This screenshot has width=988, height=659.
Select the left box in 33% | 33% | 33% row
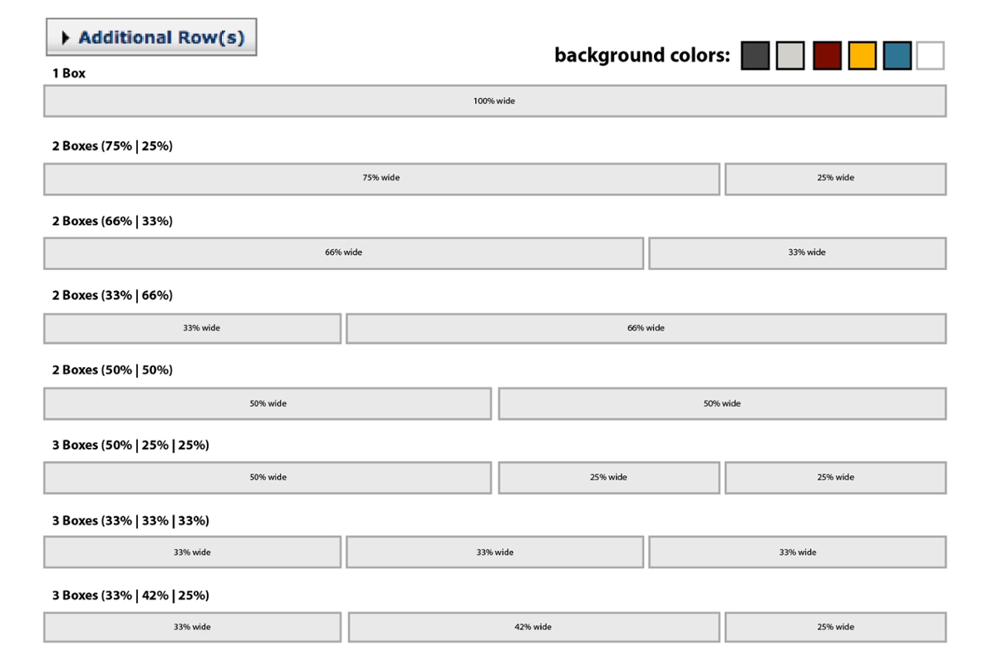(192, 552)
